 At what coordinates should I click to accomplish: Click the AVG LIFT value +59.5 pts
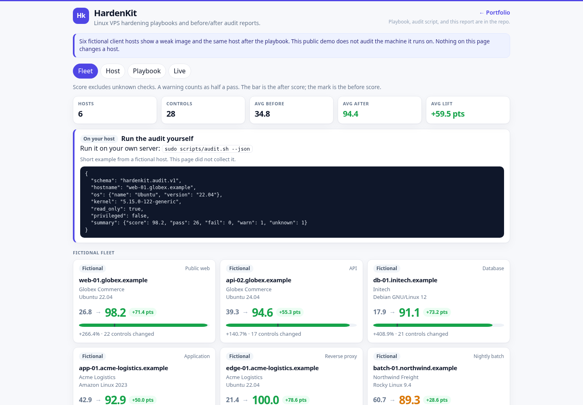point(448,114)
